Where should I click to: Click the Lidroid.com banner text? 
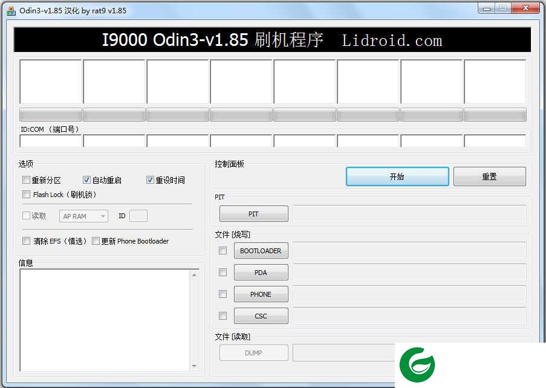point(392,40)
